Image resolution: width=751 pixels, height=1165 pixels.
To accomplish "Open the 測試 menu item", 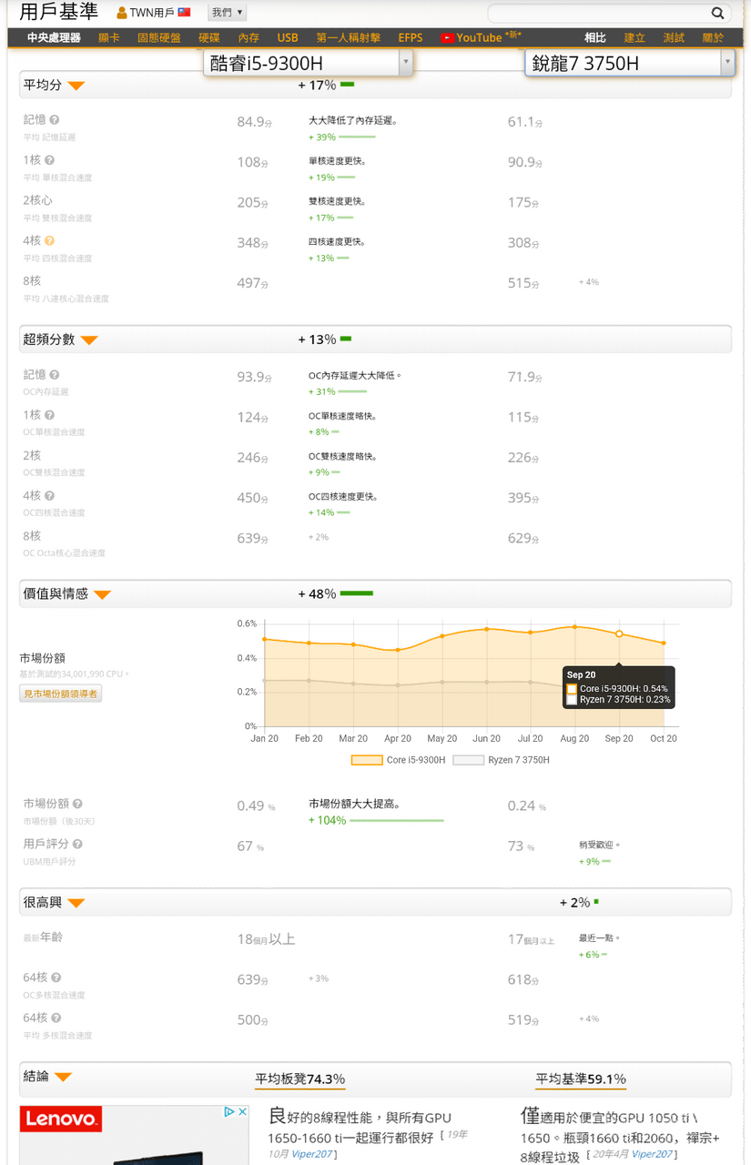I will (674, 38).
